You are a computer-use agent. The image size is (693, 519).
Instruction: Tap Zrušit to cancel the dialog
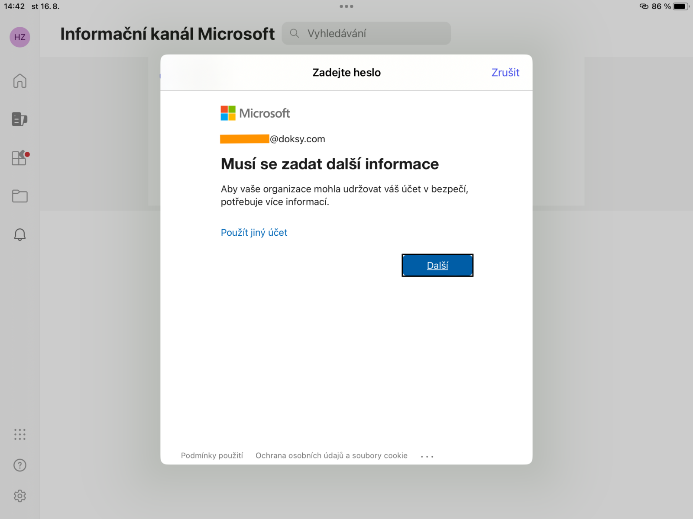point(505,73)
